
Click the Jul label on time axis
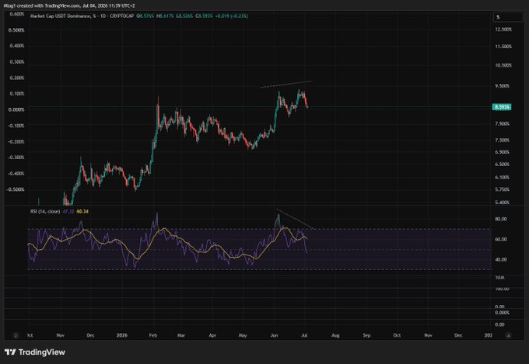pos(304,335)
